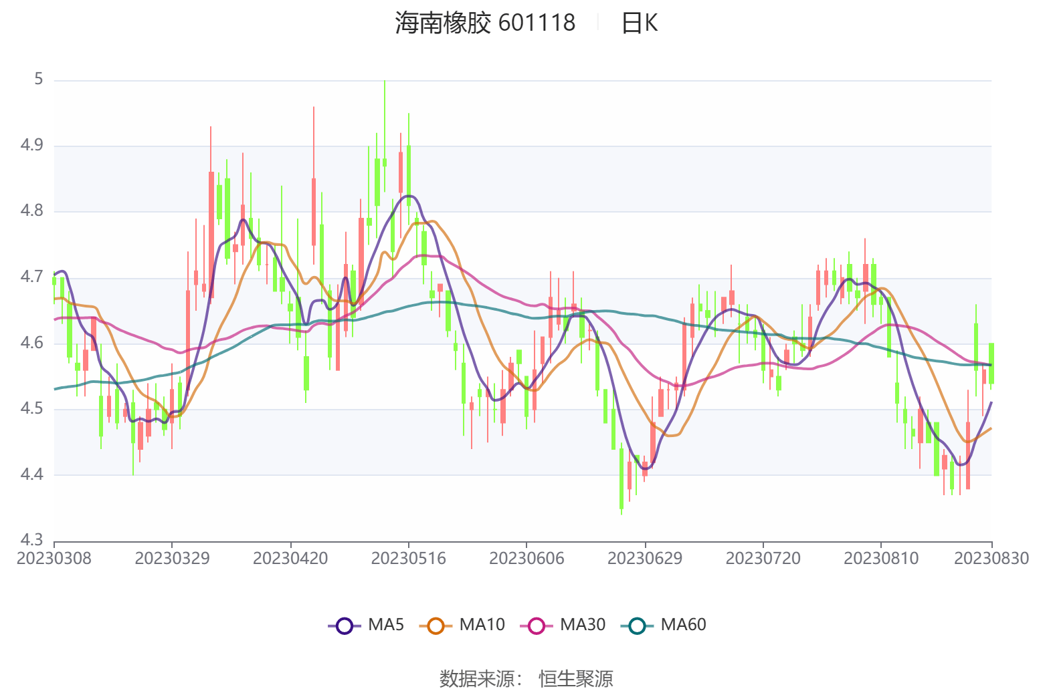The height and width of the screenshot is (691, 1053).
Task: Click the y-axis value 4.9
Action: [x=31, y=146]
